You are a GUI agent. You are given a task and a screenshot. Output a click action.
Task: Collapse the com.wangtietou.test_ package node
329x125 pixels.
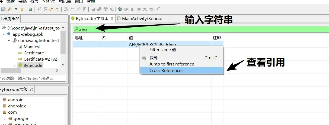(x=9, y=41)
